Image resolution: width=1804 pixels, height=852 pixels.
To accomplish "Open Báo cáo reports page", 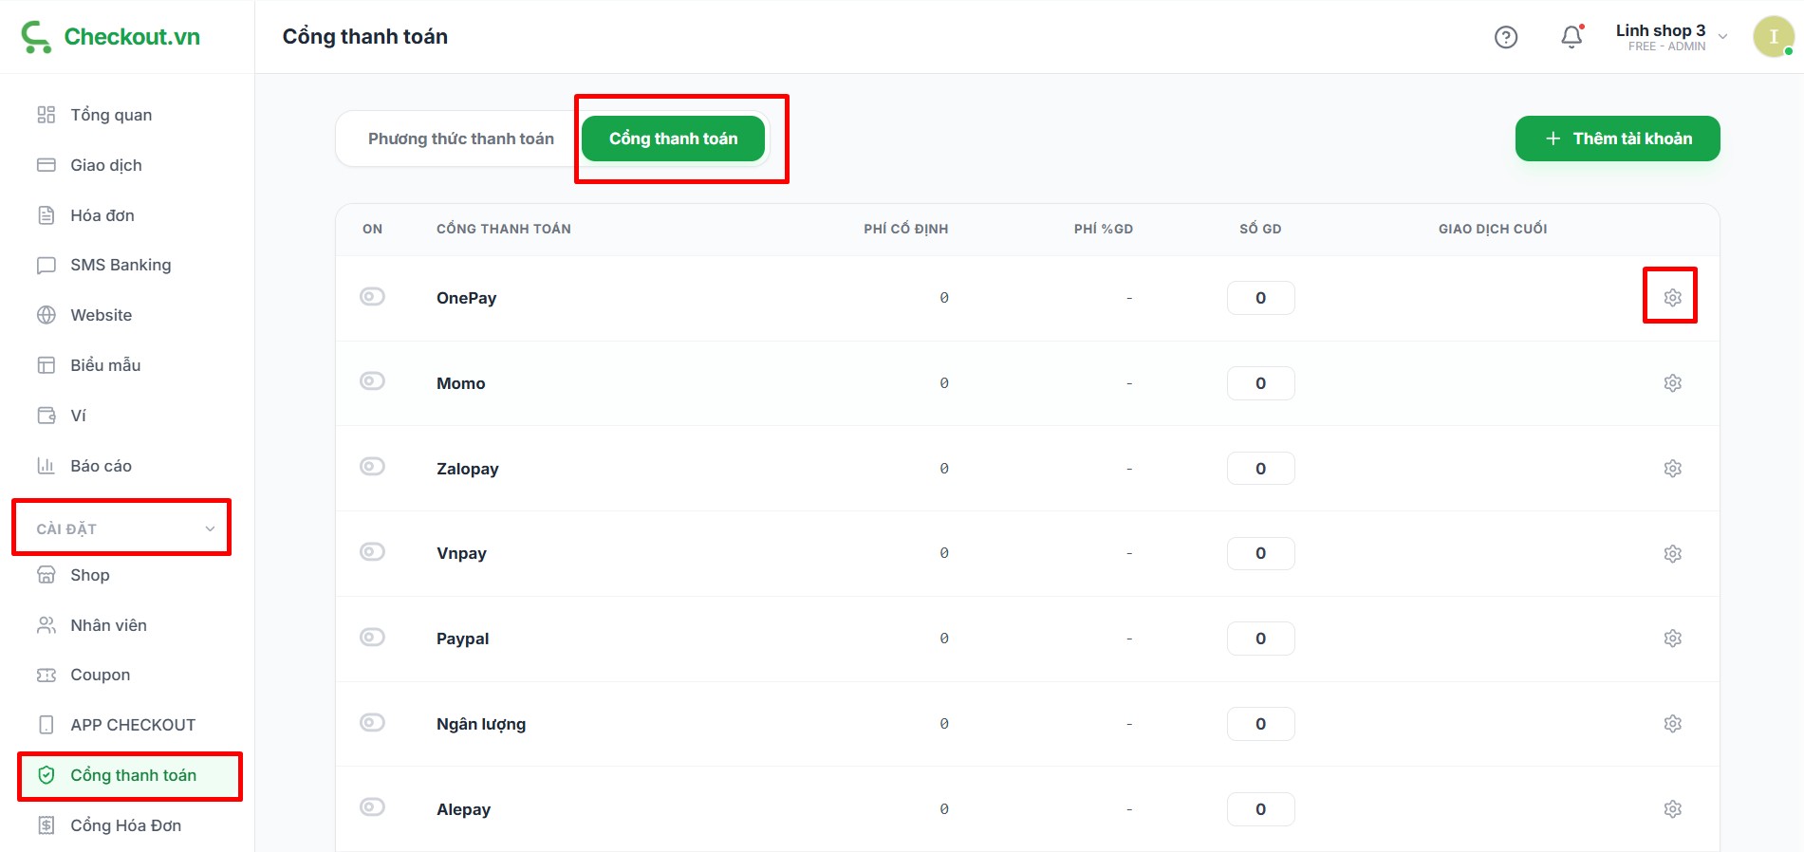I will 101,466.
